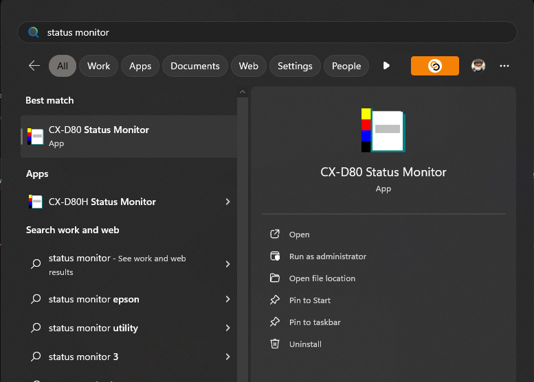Click the scroll-up arrow of results list
534x382 pixels.
click(x=243, y=92)
